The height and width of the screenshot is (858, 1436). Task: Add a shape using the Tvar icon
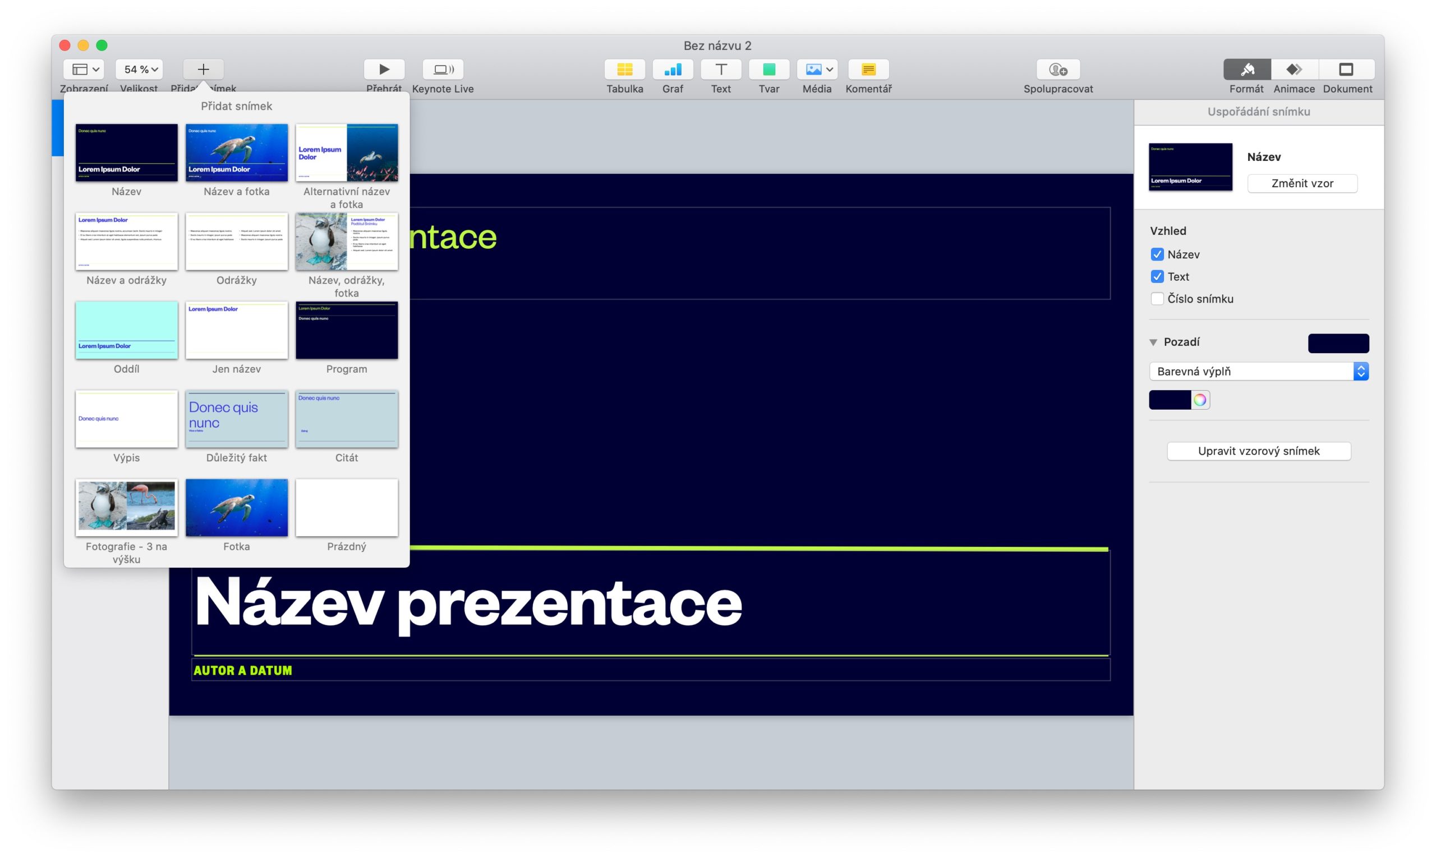coord(768,69)
